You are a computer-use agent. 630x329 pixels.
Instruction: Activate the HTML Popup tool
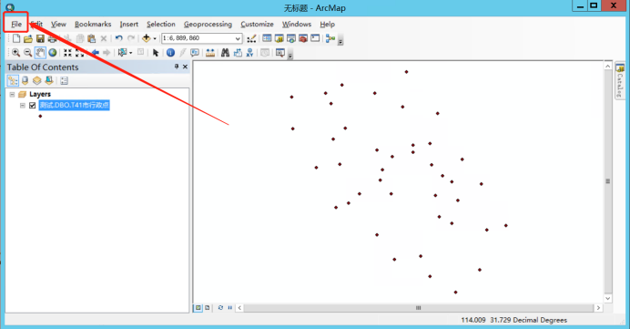(x=195, y=53)
